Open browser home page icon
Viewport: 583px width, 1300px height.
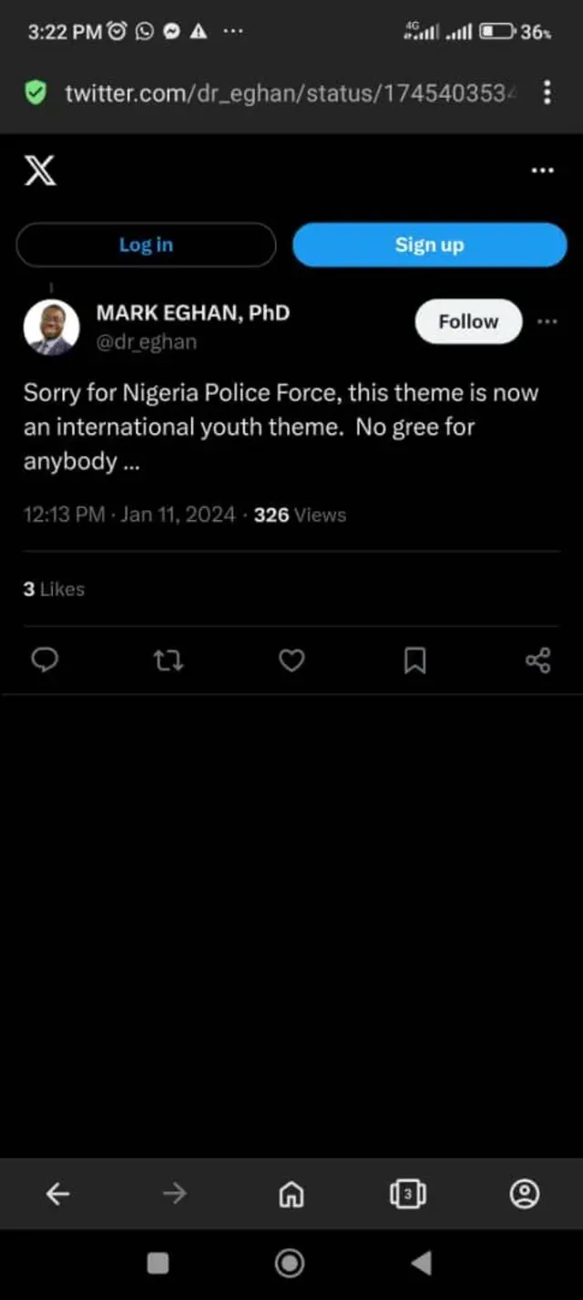291,1193
